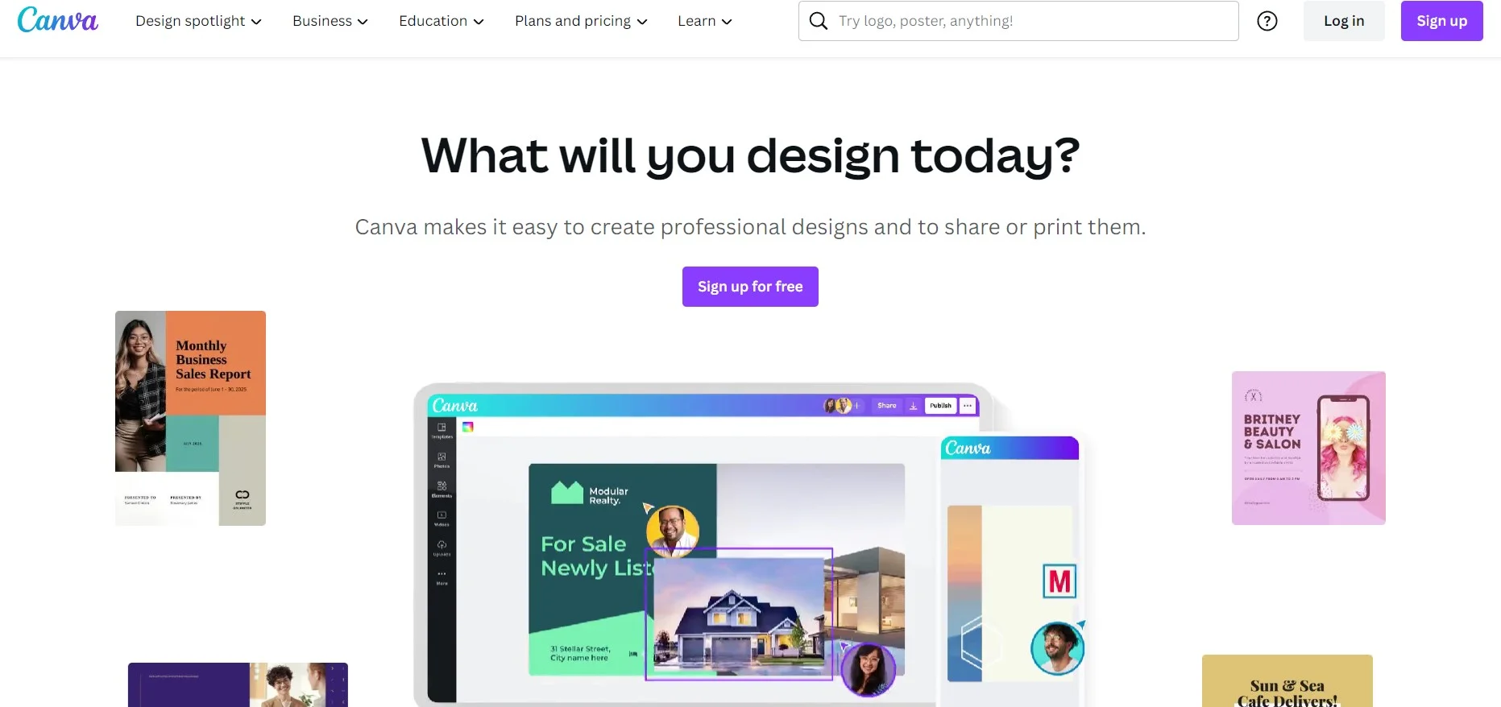Expand the Design spotlight dropdown
Viewport: 1501px width, 707px height.
pyautogui.click(x=198, y=21)
